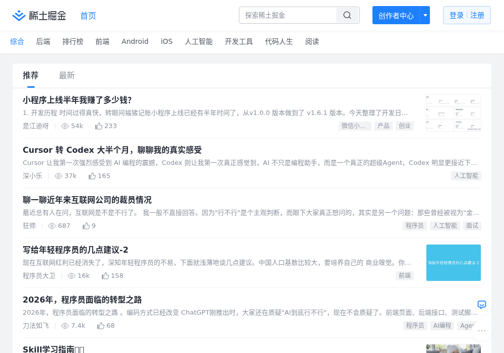Open author 是江迪呀 profile
Image resolution: width=504 pixels, height=353 pixels.
[36, 126]
